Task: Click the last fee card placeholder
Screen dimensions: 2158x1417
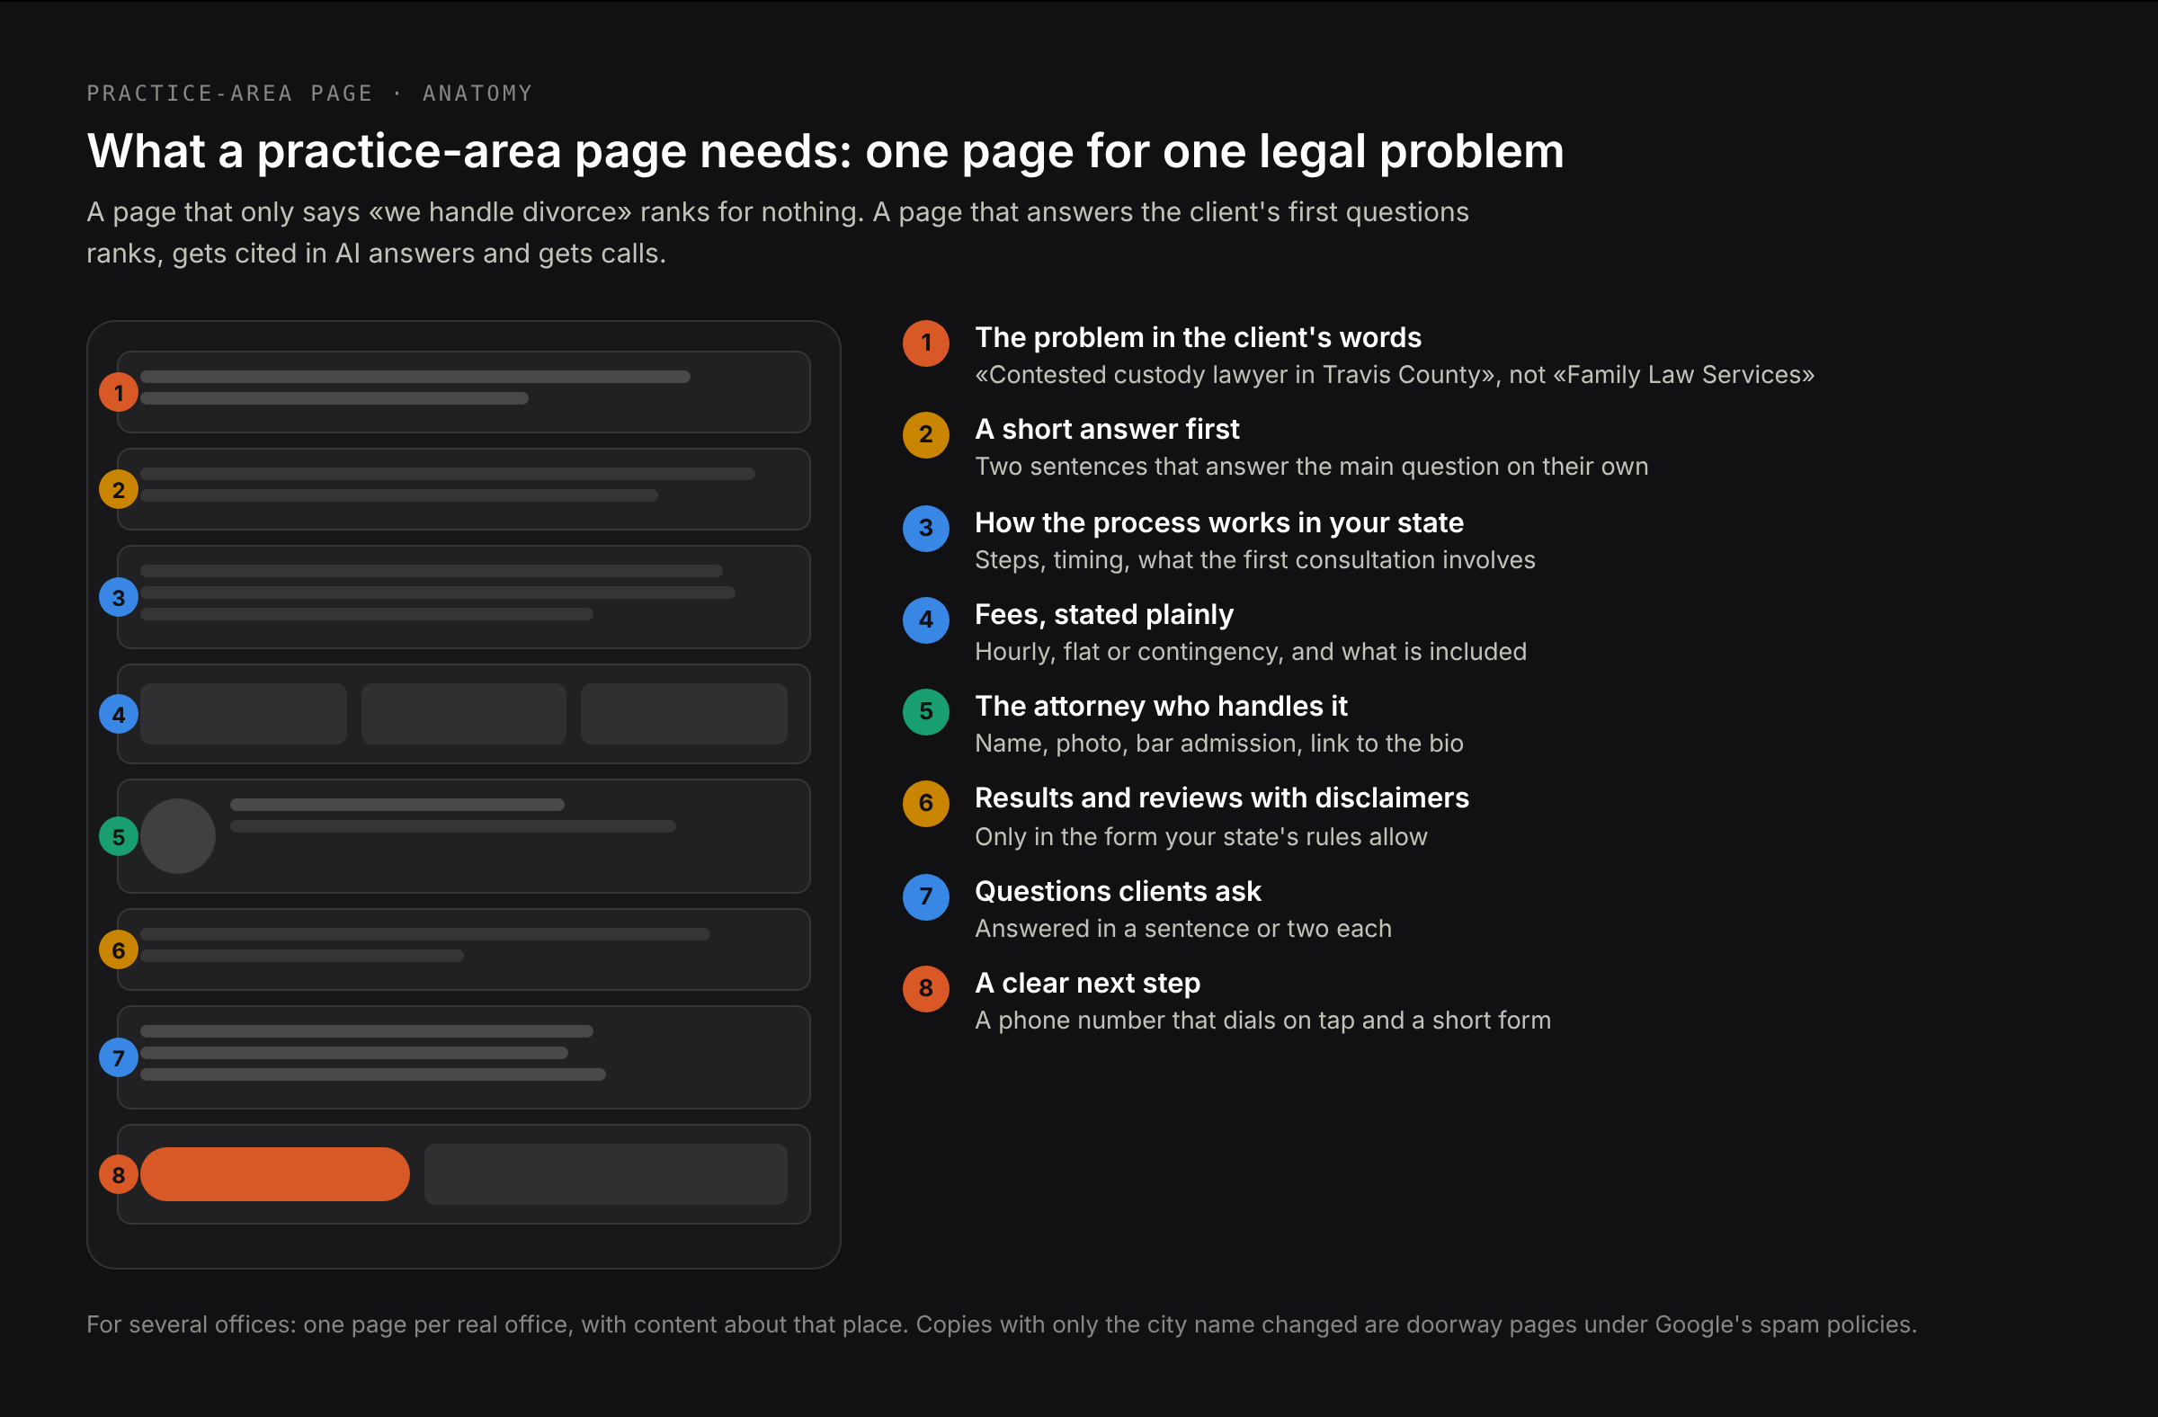Action: point(684,715)
